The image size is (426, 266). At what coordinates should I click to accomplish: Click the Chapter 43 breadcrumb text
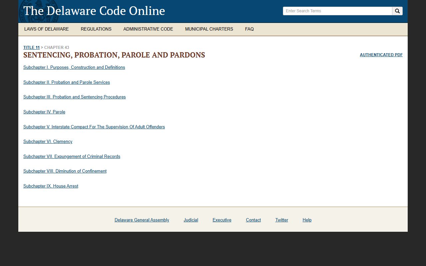click(57, 48)
